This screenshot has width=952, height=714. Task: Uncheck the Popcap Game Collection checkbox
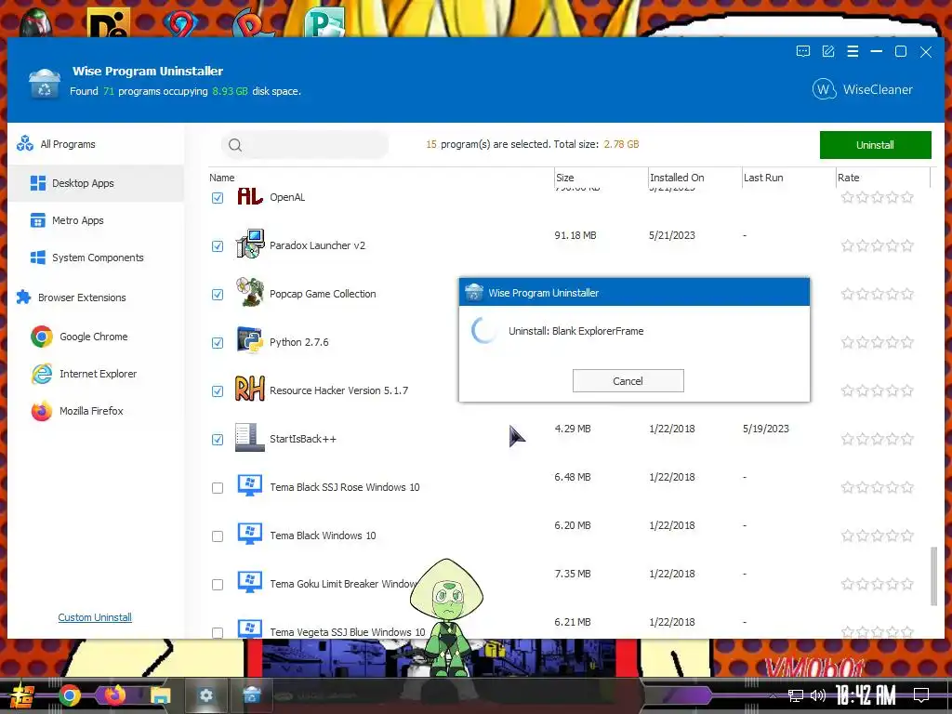click(x=218, y=295)
